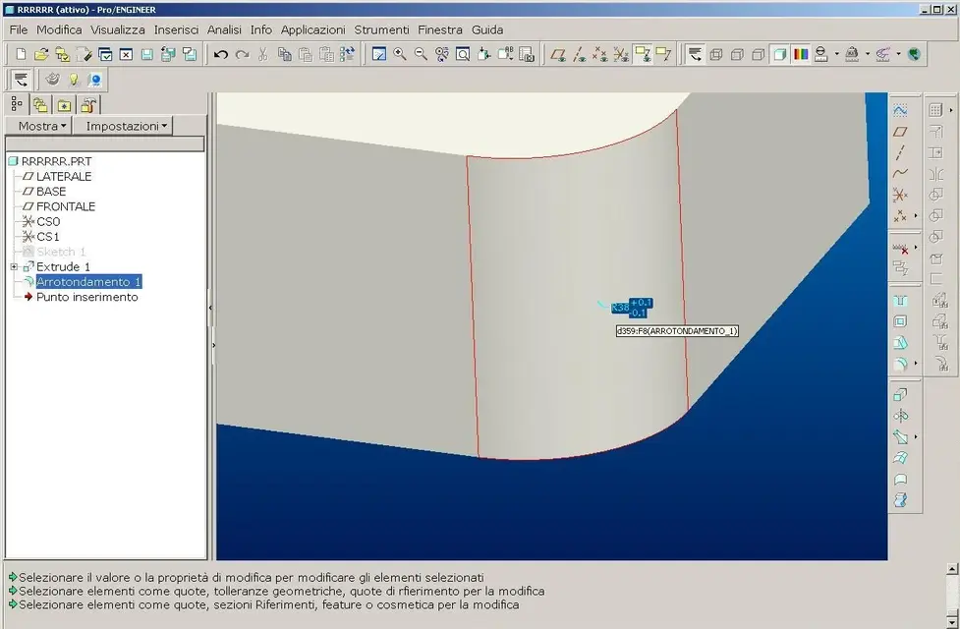This screenshot has width=960, height=629.
Task: Zoom out with magnifier minus icon
Action: pos(421,54)
